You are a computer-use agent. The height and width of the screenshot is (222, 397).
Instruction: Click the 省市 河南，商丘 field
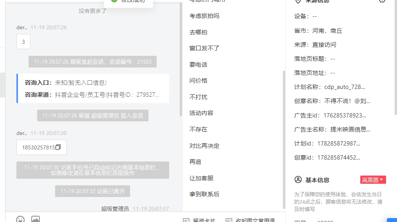pyautogui.click(x=318, y=31)
